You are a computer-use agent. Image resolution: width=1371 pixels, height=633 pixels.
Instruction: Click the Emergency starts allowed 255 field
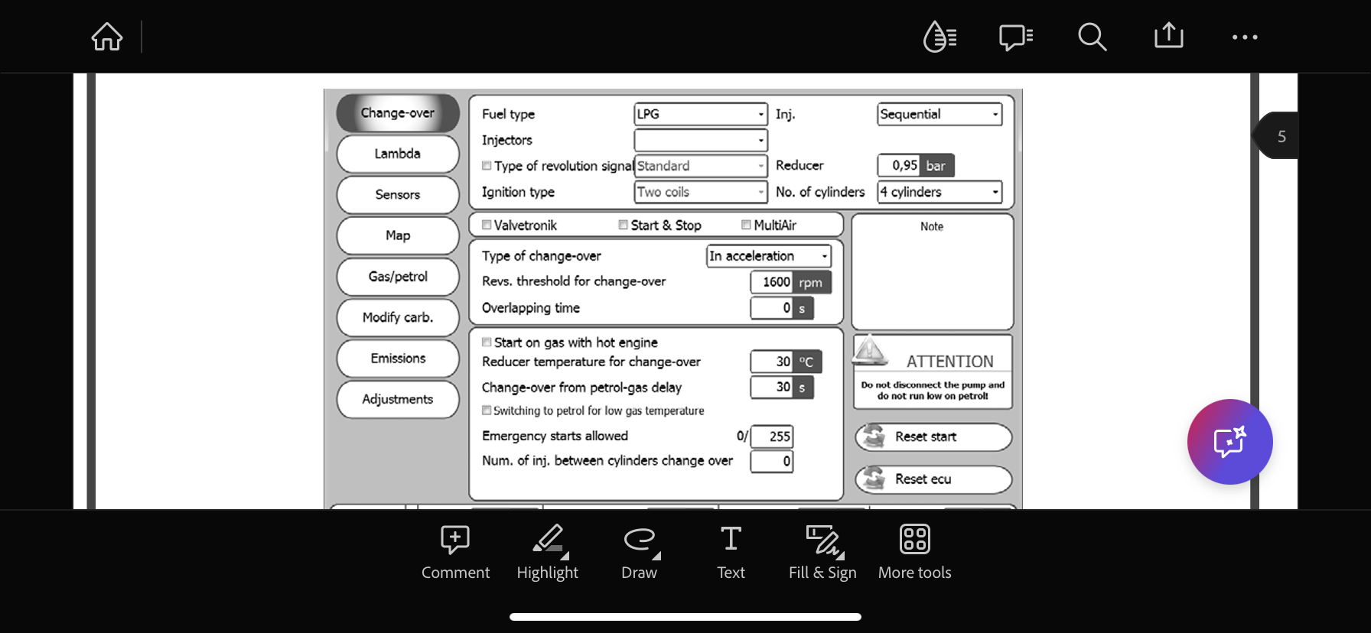[x=772, y=437]
